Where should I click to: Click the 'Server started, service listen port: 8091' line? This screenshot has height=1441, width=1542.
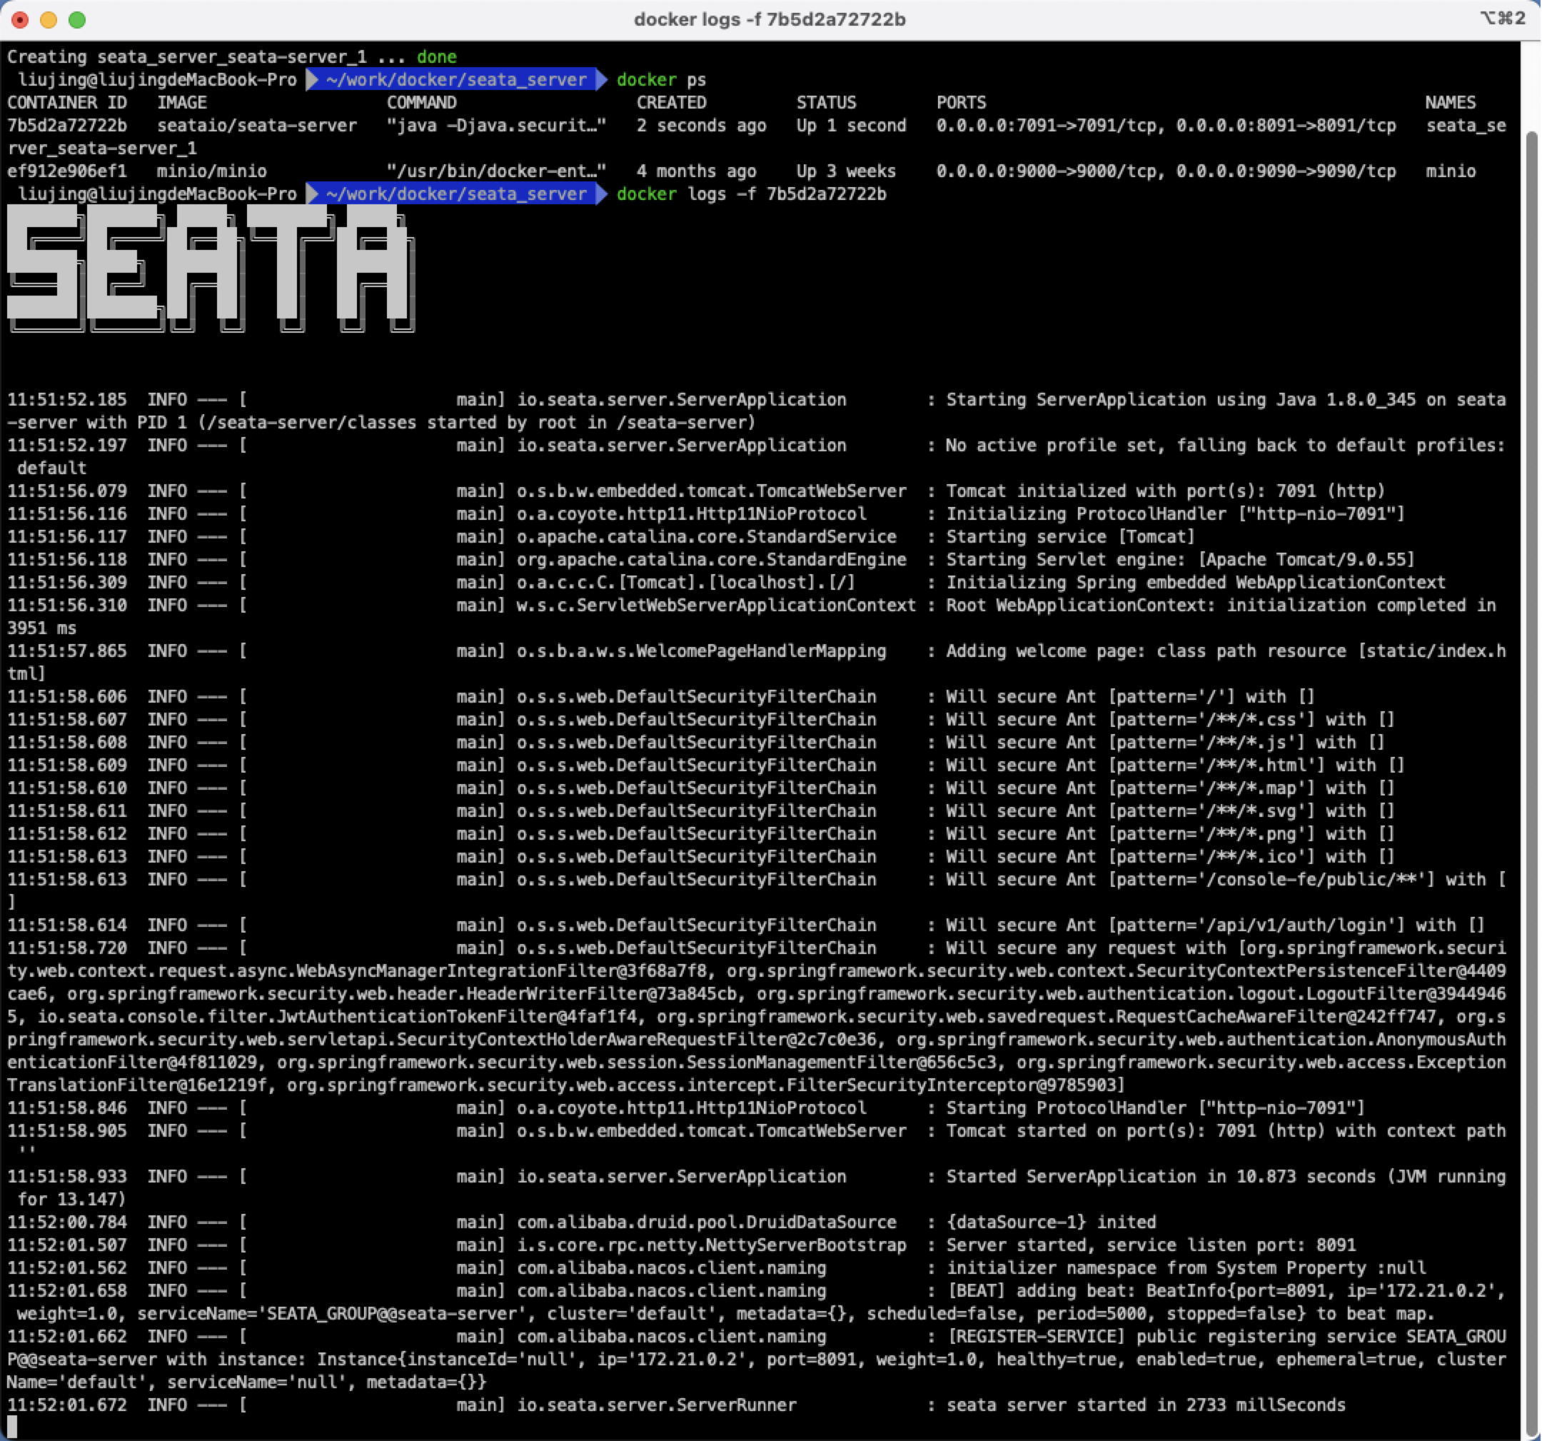pos(1150,1245)
